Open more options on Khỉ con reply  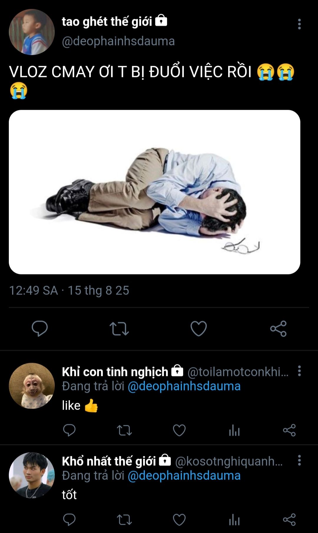(299, 371)
